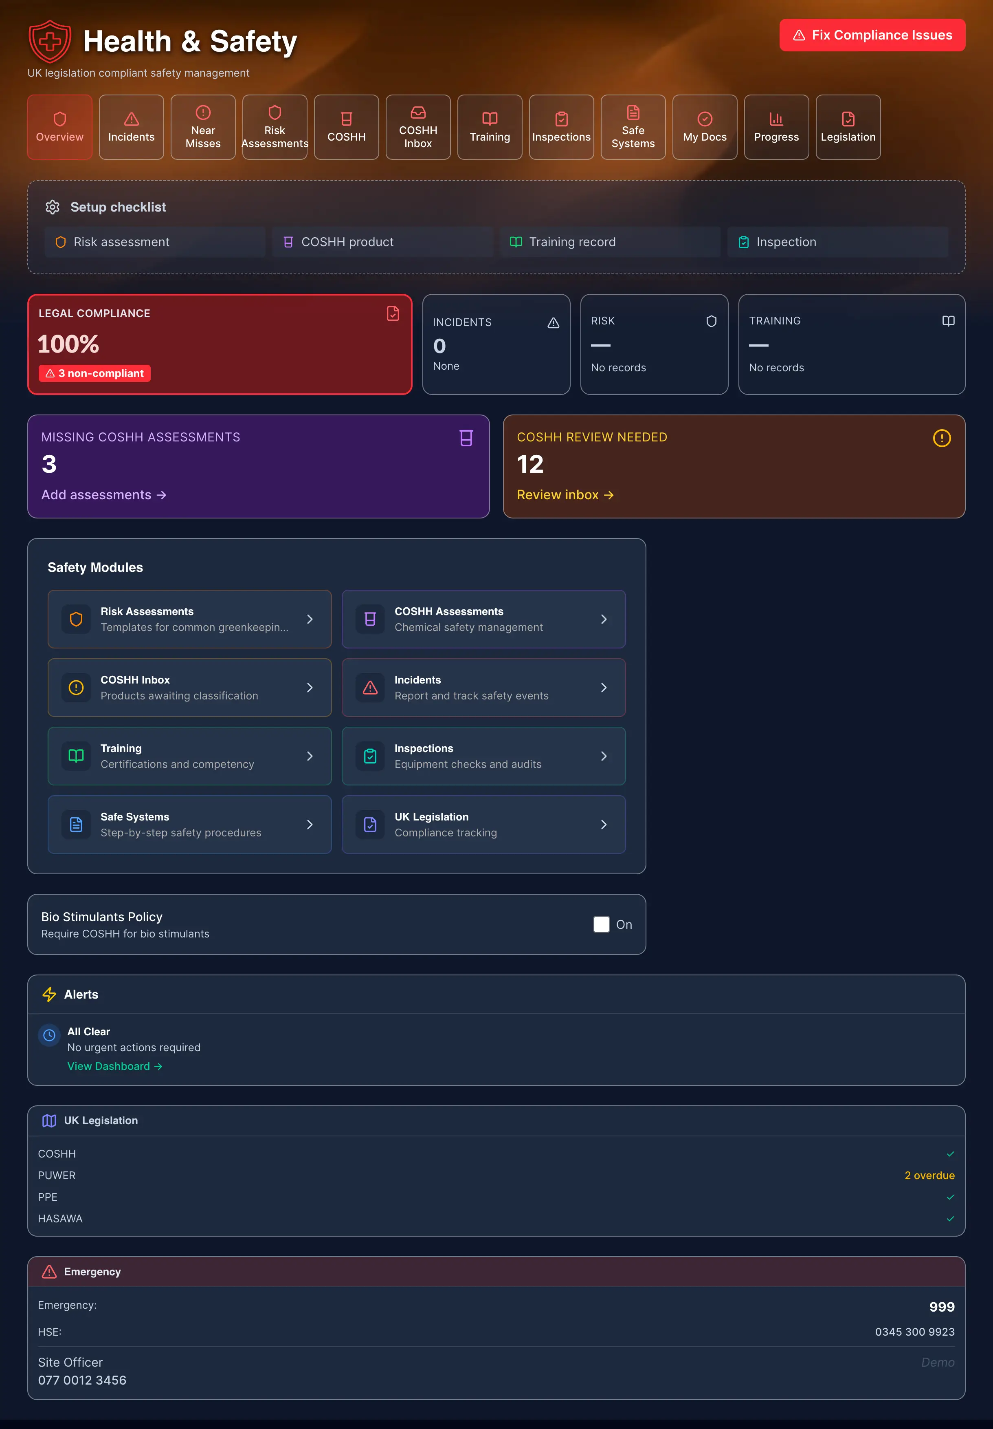Click the Legal Compliance 100% value
This screenshot has height=1429, width=993.
(68, 344)
